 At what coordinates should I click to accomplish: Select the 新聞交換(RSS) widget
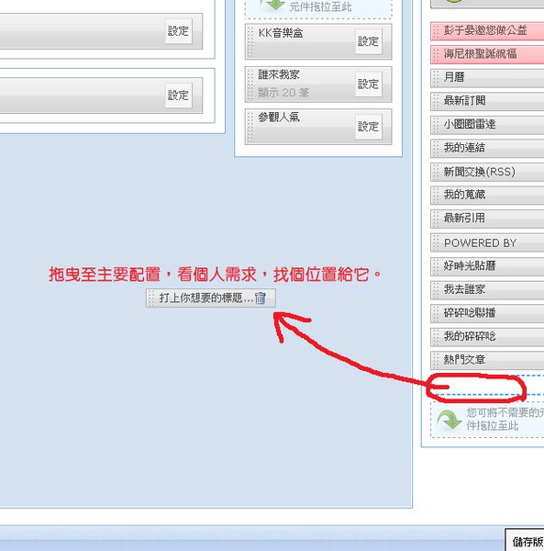tap(487, 172)
